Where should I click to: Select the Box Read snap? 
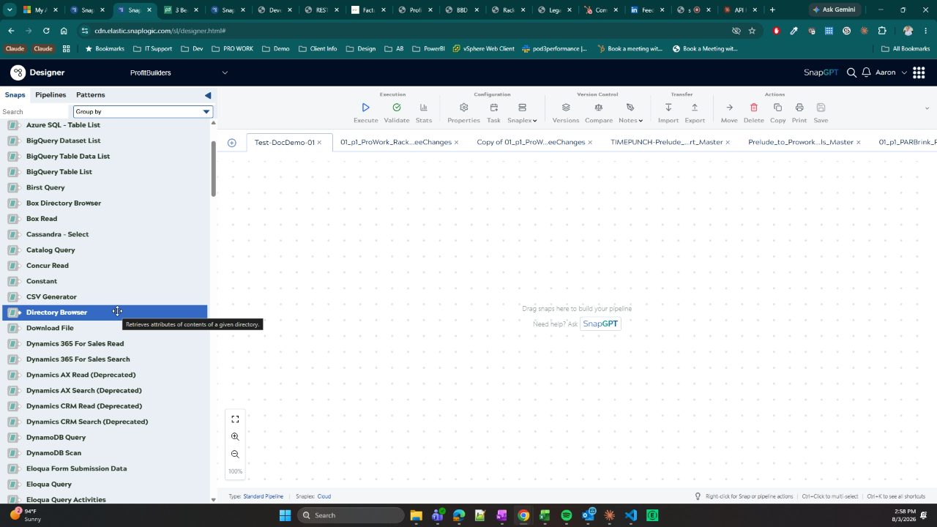(42, 219)
